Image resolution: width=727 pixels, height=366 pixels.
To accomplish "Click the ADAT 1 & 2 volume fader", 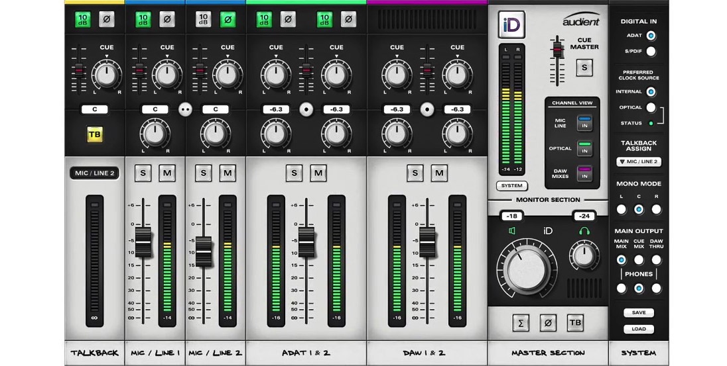I will coord(306,242).
